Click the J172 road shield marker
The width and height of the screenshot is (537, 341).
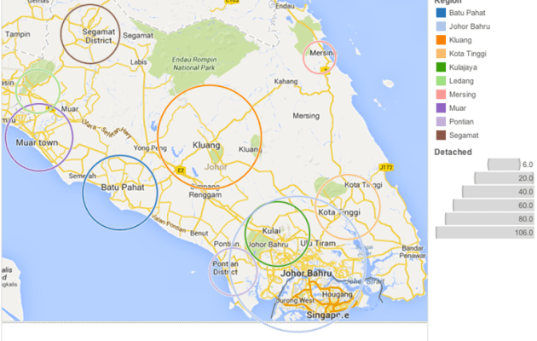pos(386,167)
